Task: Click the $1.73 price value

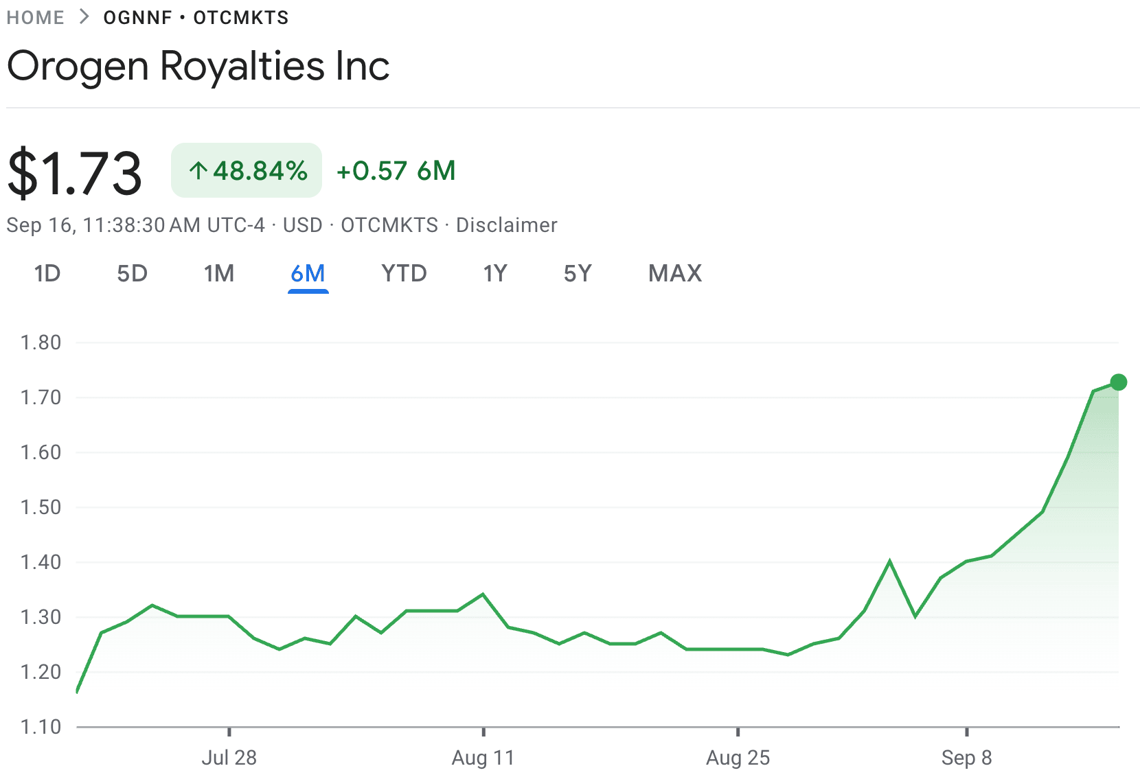Action: tap(74, 172)
